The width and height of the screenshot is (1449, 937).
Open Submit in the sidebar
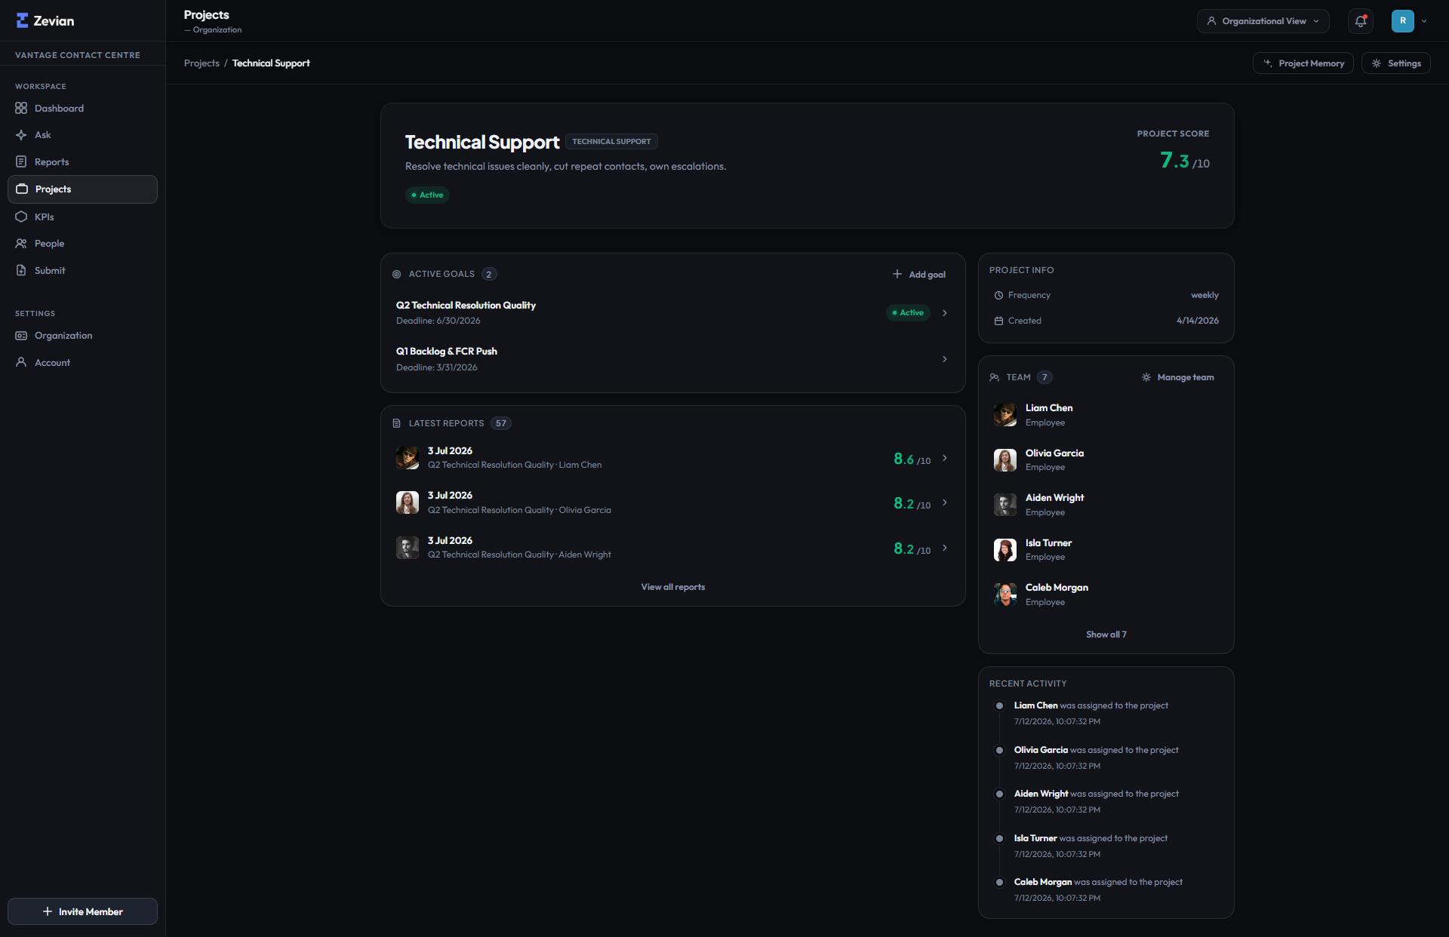point(82,270)
